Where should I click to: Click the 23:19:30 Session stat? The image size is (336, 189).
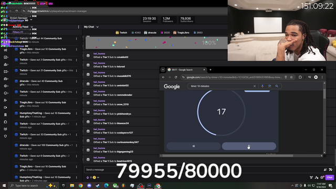[x=149, y=19]
